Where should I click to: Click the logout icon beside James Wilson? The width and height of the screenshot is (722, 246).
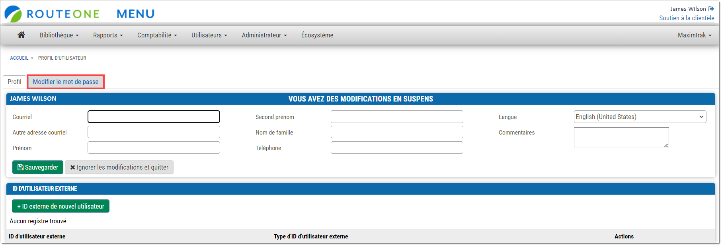click(x=711, y=9)
